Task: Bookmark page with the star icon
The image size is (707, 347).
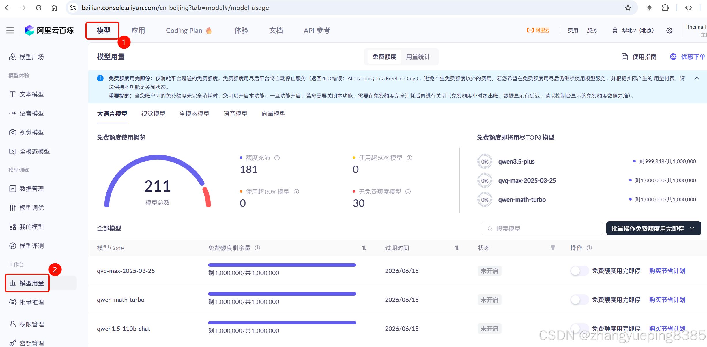Action: point(628,8)
